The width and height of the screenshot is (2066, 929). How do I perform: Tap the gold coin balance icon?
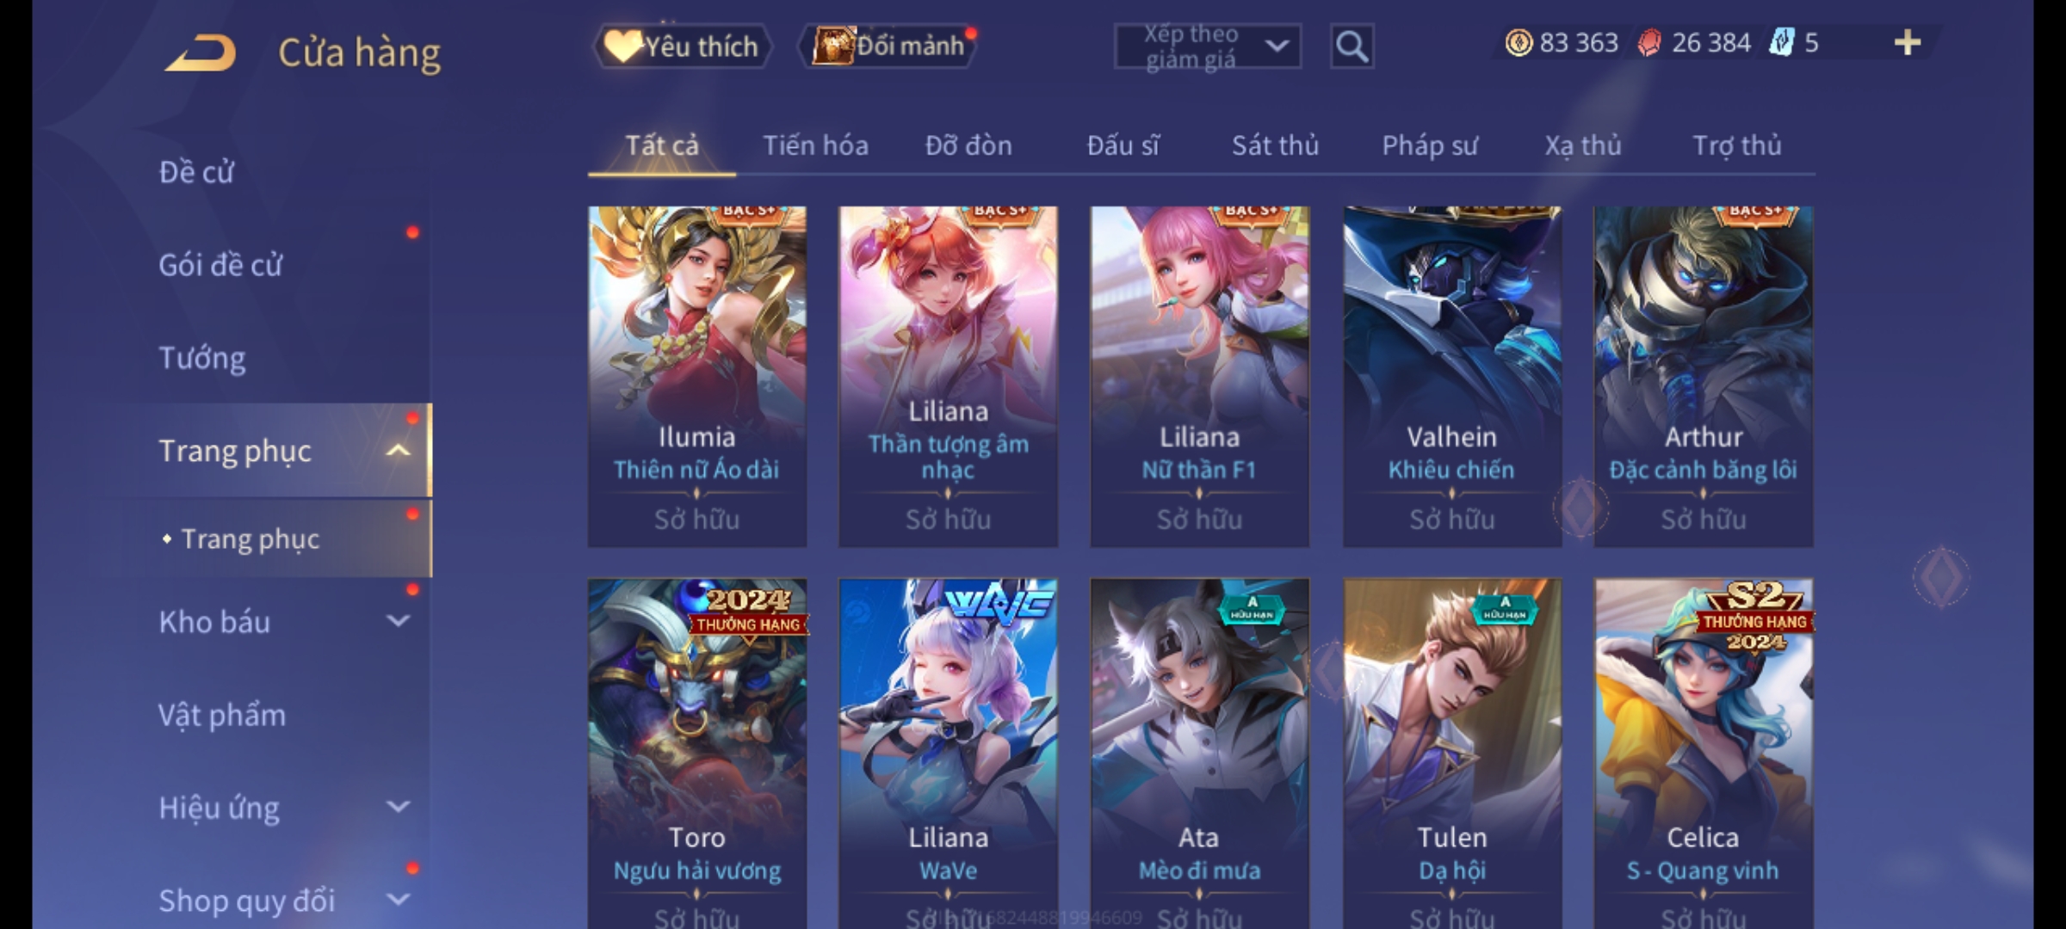(x=1519, y=43)
